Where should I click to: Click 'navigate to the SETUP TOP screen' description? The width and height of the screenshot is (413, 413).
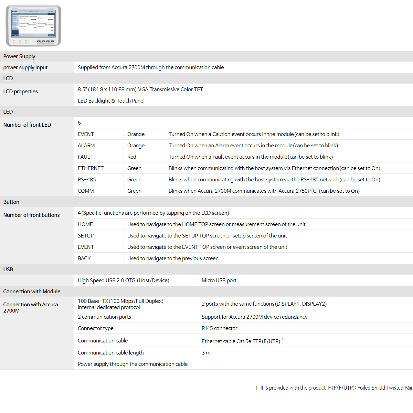click(207, 236)
